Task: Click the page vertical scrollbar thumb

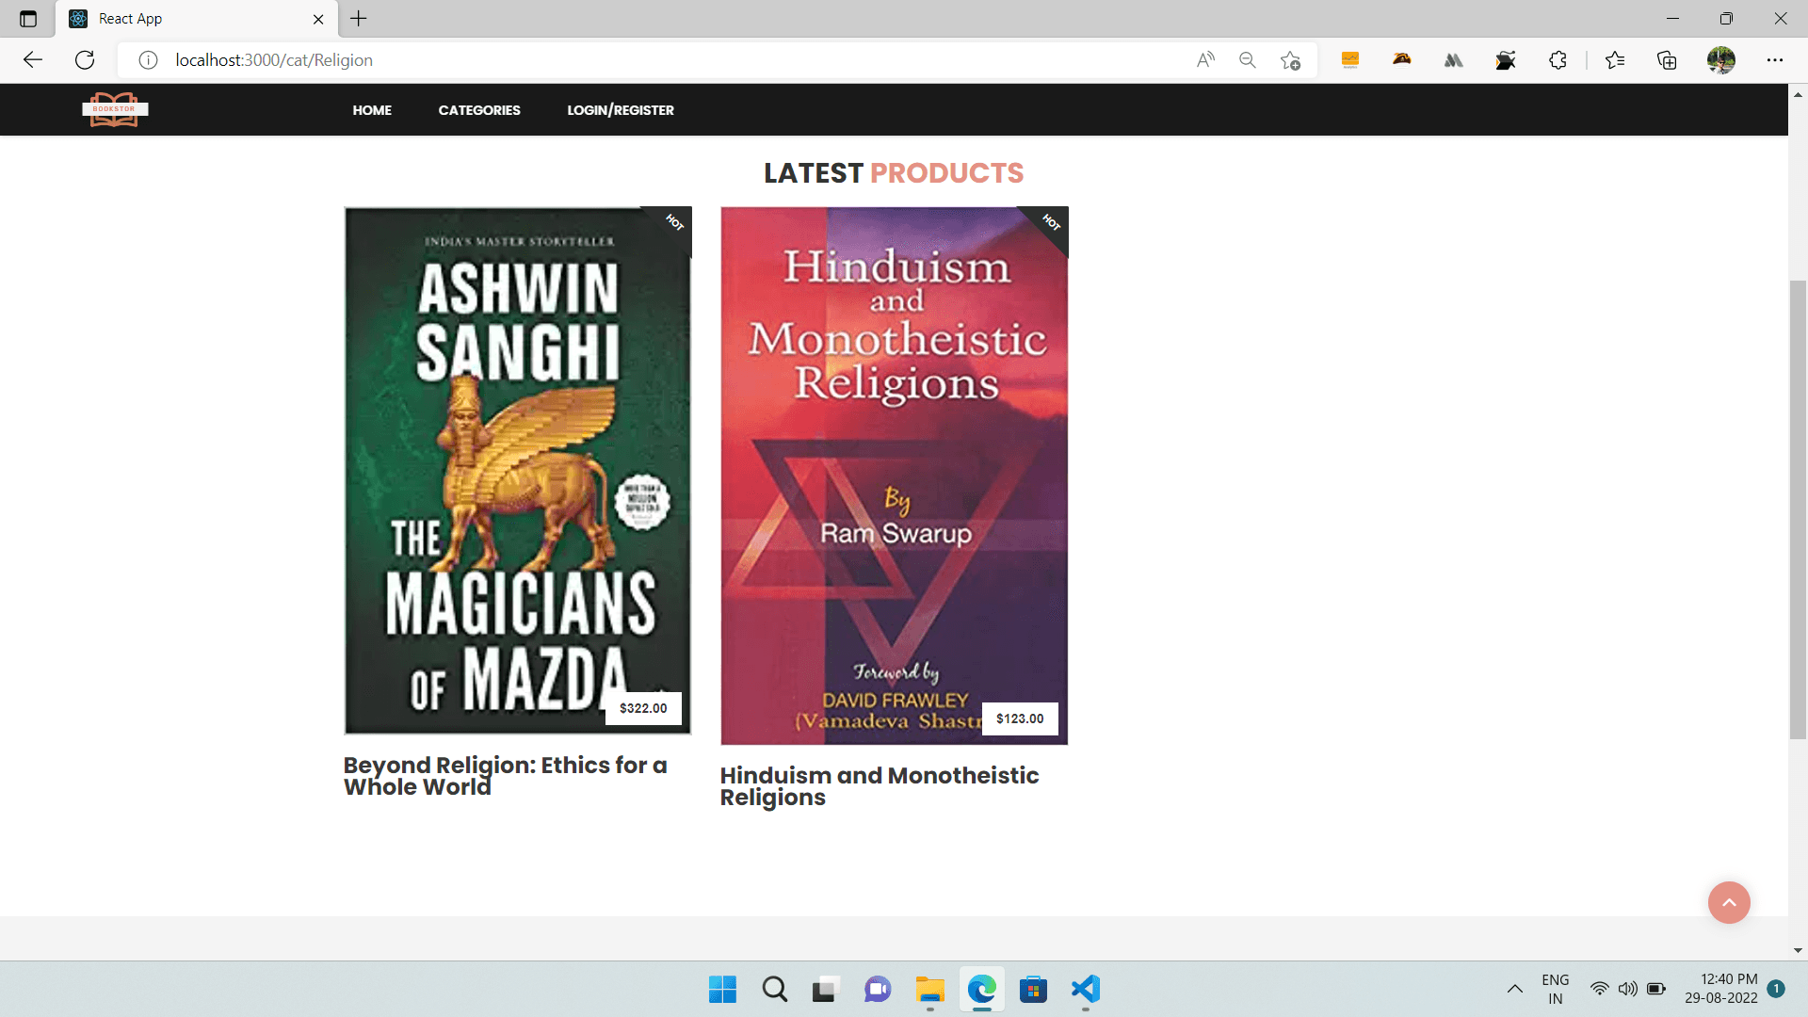Action: pyautogui.click(x=1798, y=508)
